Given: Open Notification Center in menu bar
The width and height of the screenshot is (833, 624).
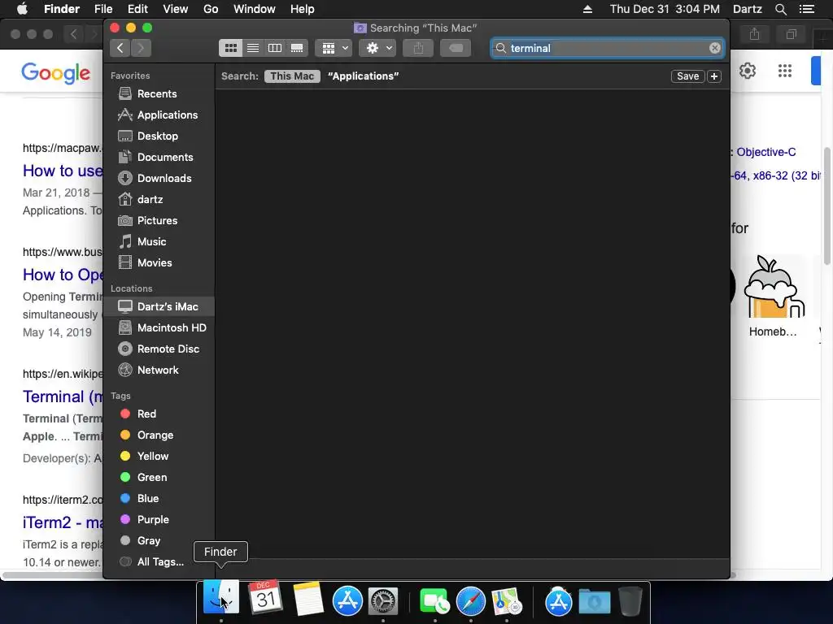Looking at the screenshot, I should click(x=807, y=9).
